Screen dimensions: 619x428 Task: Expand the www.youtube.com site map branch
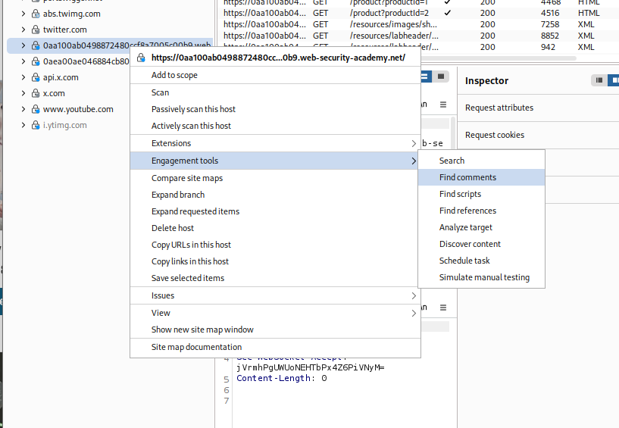tap(23, 109)
